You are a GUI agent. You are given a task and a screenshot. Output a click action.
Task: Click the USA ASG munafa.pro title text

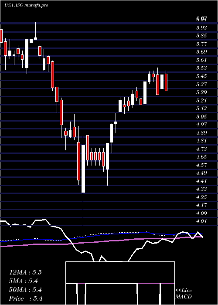click(26, 5)
